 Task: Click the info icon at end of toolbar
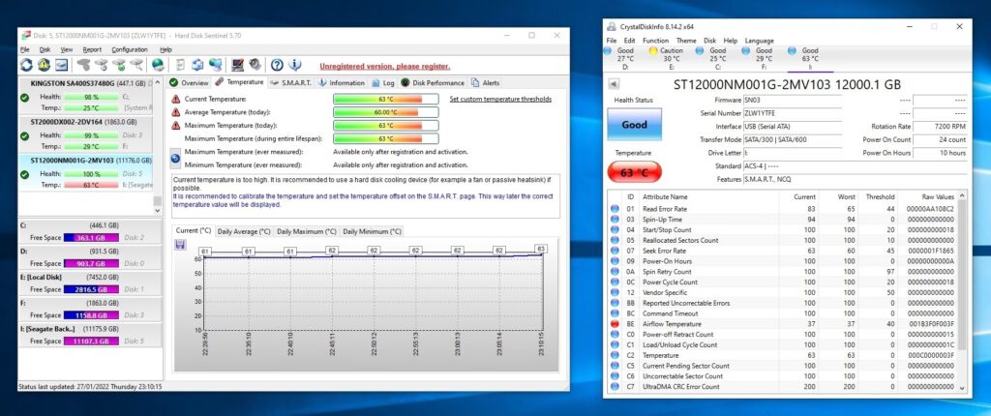296,66
